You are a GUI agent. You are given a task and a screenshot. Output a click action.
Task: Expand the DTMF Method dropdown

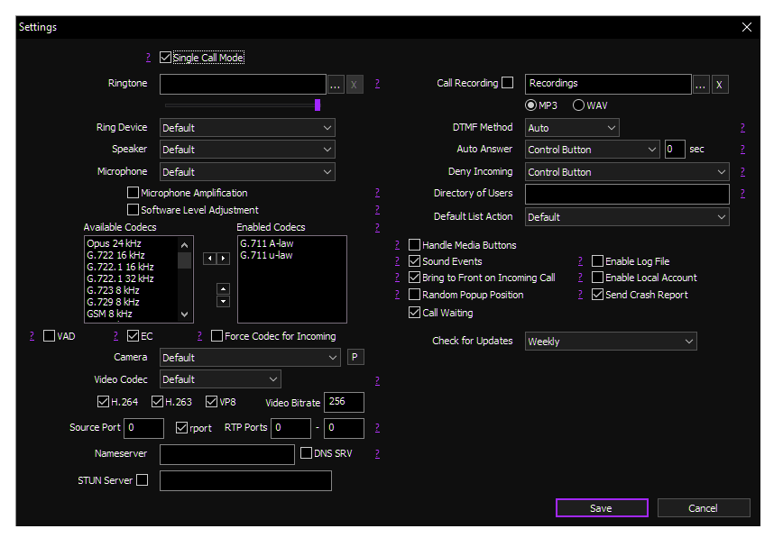(573, 128)
